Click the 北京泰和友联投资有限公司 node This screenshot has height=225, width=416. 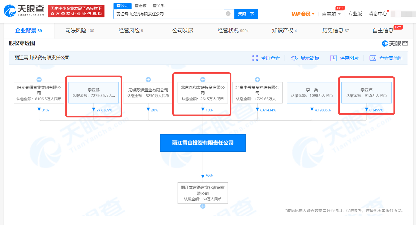pyautogui.click(x=203, y=93)
